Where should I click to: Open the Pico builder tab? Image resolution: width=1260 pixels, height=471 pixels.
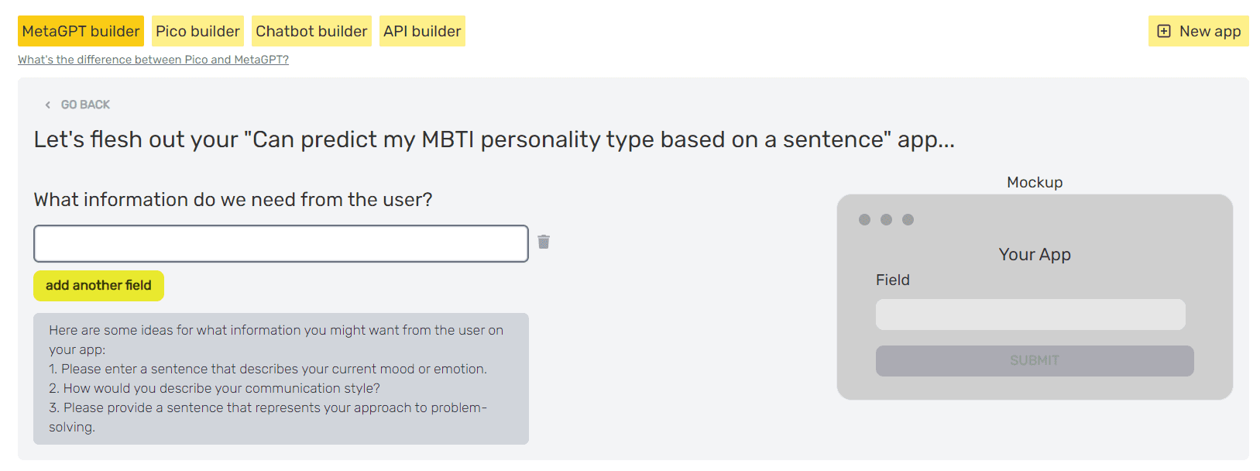point(197,31)
